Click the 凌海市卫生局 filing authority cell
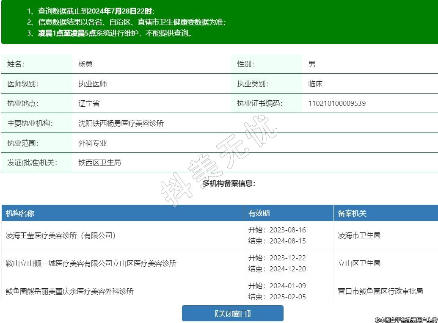The height and width of the screenshot is (323, 438). point(359,235)
